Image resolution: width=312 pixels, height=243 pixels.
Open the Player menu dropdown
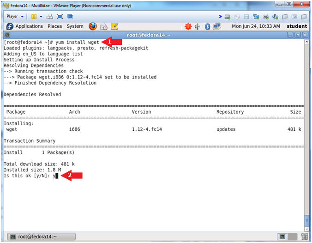click(15, 16)
